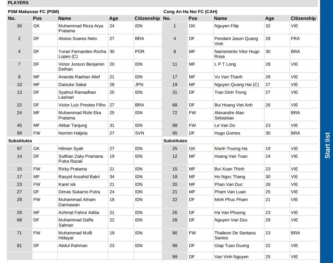Select the PSM Makassar FC (PSM) team heading
The width and height of the screenshot is (333, 263).
[x=33, y=12]
